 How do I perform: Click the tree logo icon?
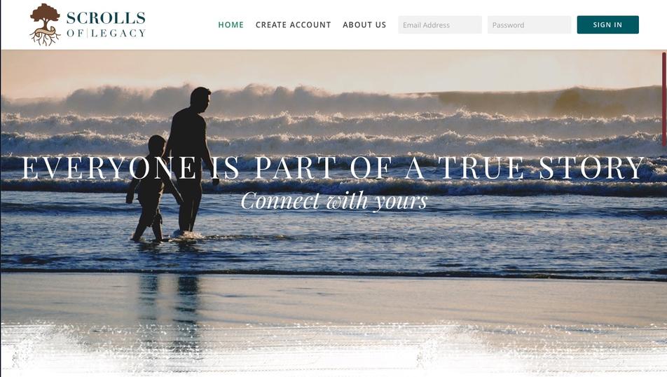tap(45, 25)
